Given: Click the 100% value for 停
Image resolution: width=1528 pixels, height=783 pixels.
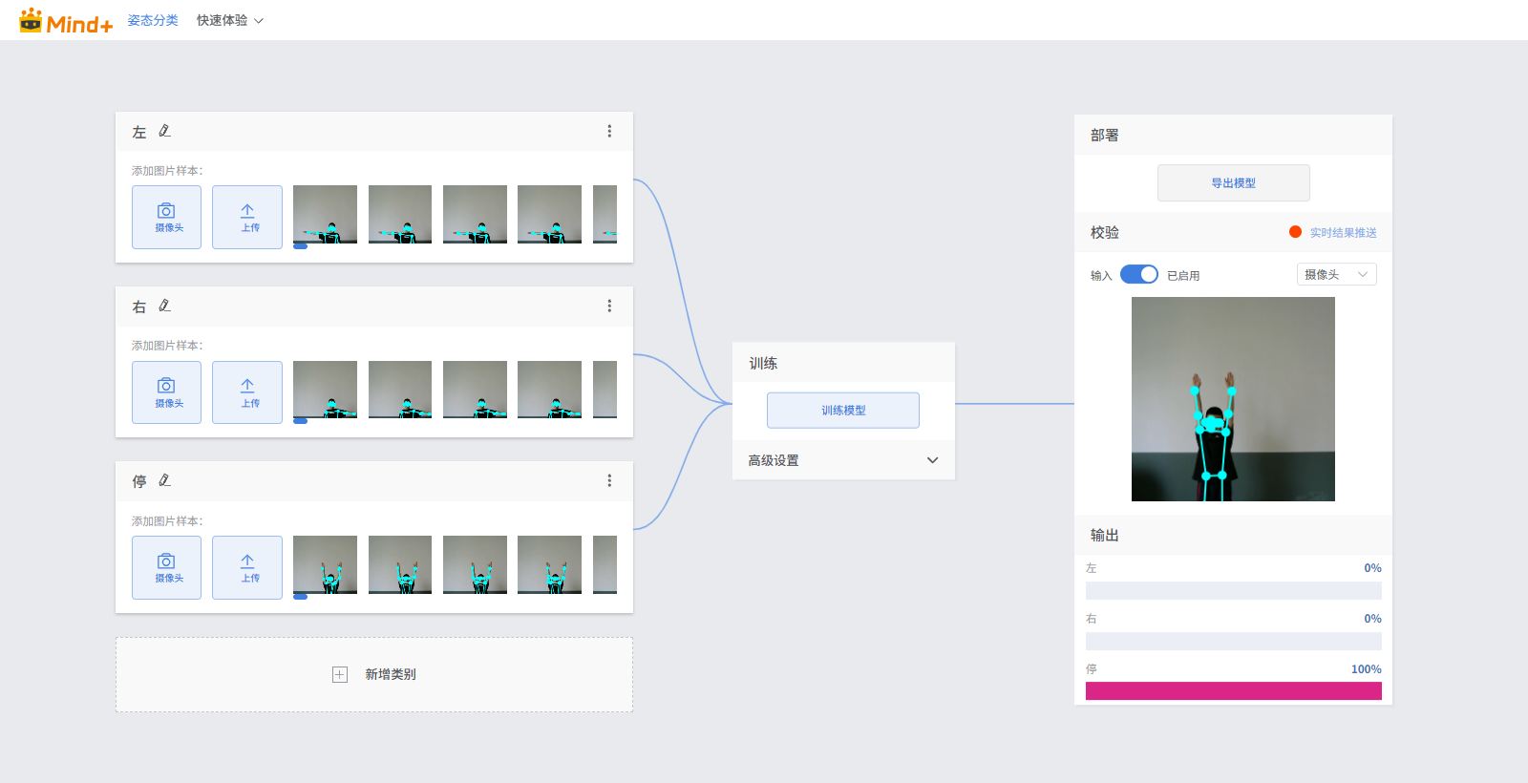Looking at the screenshot, I should 1366,669.
